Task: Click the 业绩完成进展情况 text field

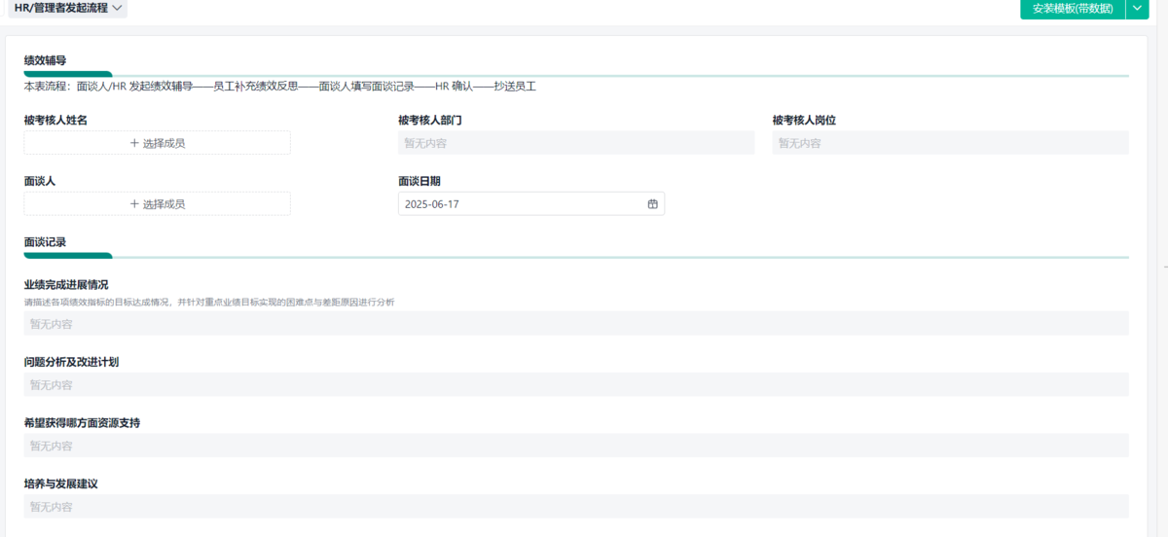Action: pyautogui.click(x=576, y=324)
